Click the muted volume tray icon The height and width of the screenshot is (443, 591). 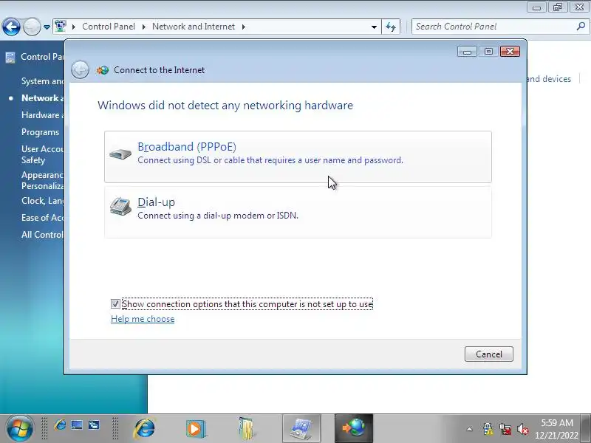click(x=523, y=429)
